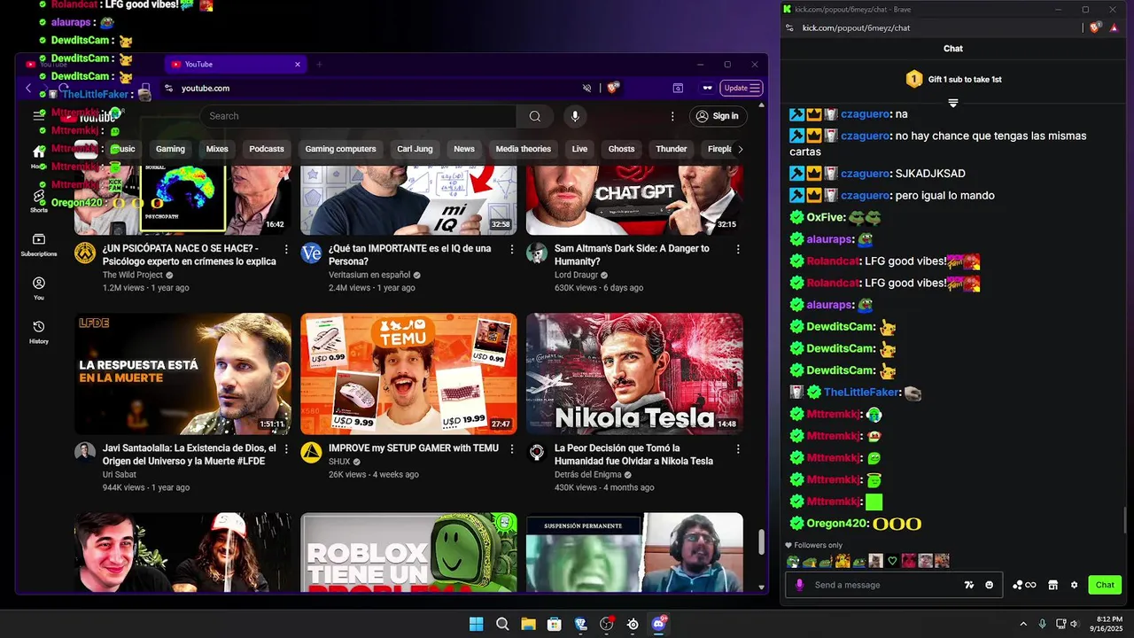Viewport: 1134px width, 638px height.
Task: Collapse the Kick chat leaderboard handle
Action: (x=953, y=103)
